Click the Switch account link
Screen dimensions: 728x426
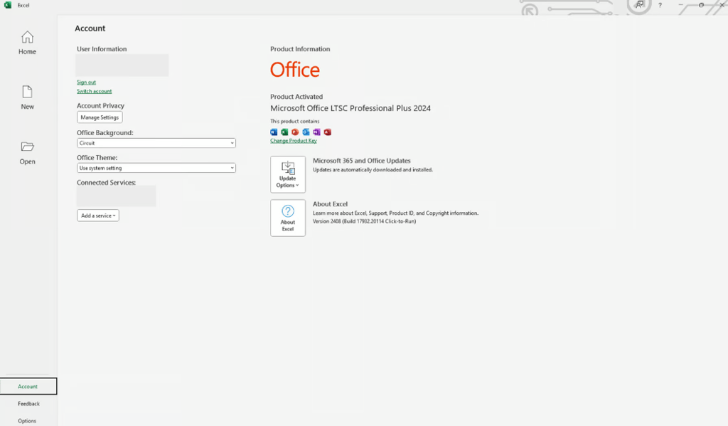click(95, 91)
